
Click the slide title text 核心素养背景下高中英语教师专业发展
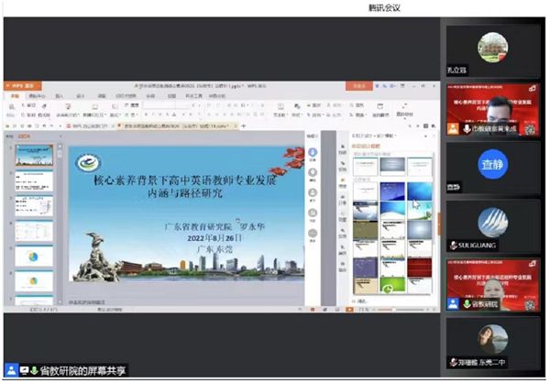(185, 181)
